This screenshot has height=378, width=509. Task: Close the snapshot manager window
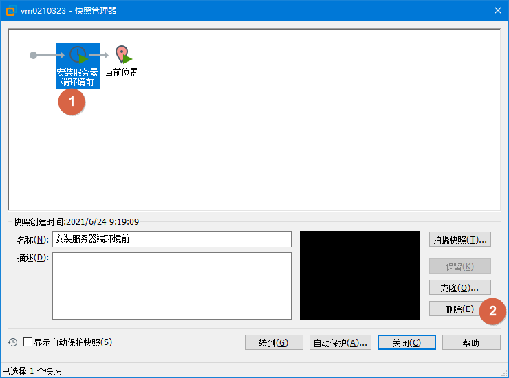click(497, 10)
